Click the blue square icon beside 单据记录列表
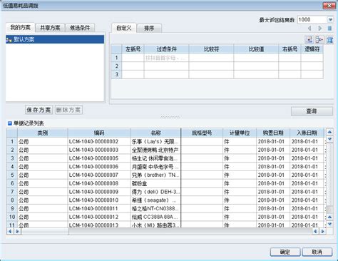The width and height of the screenshot is (338, 261). (x=10, y=123)
